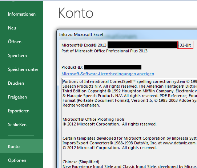Click the 'Rechte vorbehalten.' line
197x168 pixels.
tap(81, 105)
